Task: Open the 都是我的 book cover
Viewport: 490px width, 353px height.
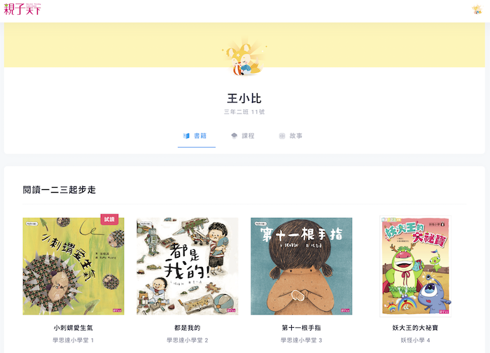Action: point(188,266)
